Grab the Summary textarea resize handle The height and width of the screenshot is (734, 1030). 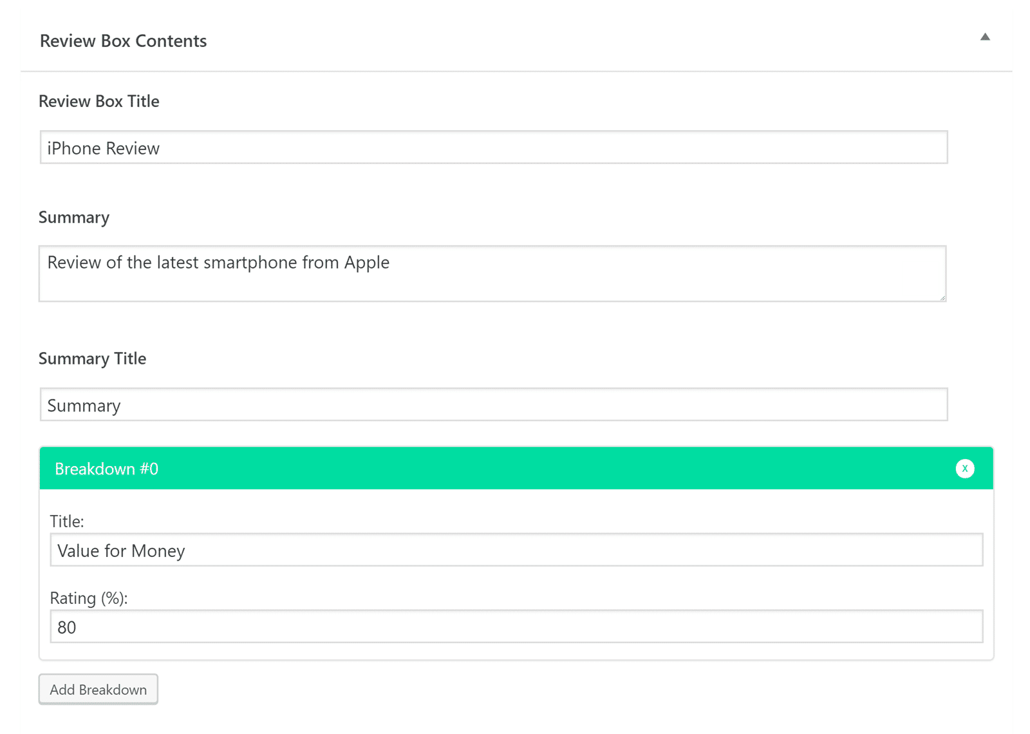pos(942,297)
